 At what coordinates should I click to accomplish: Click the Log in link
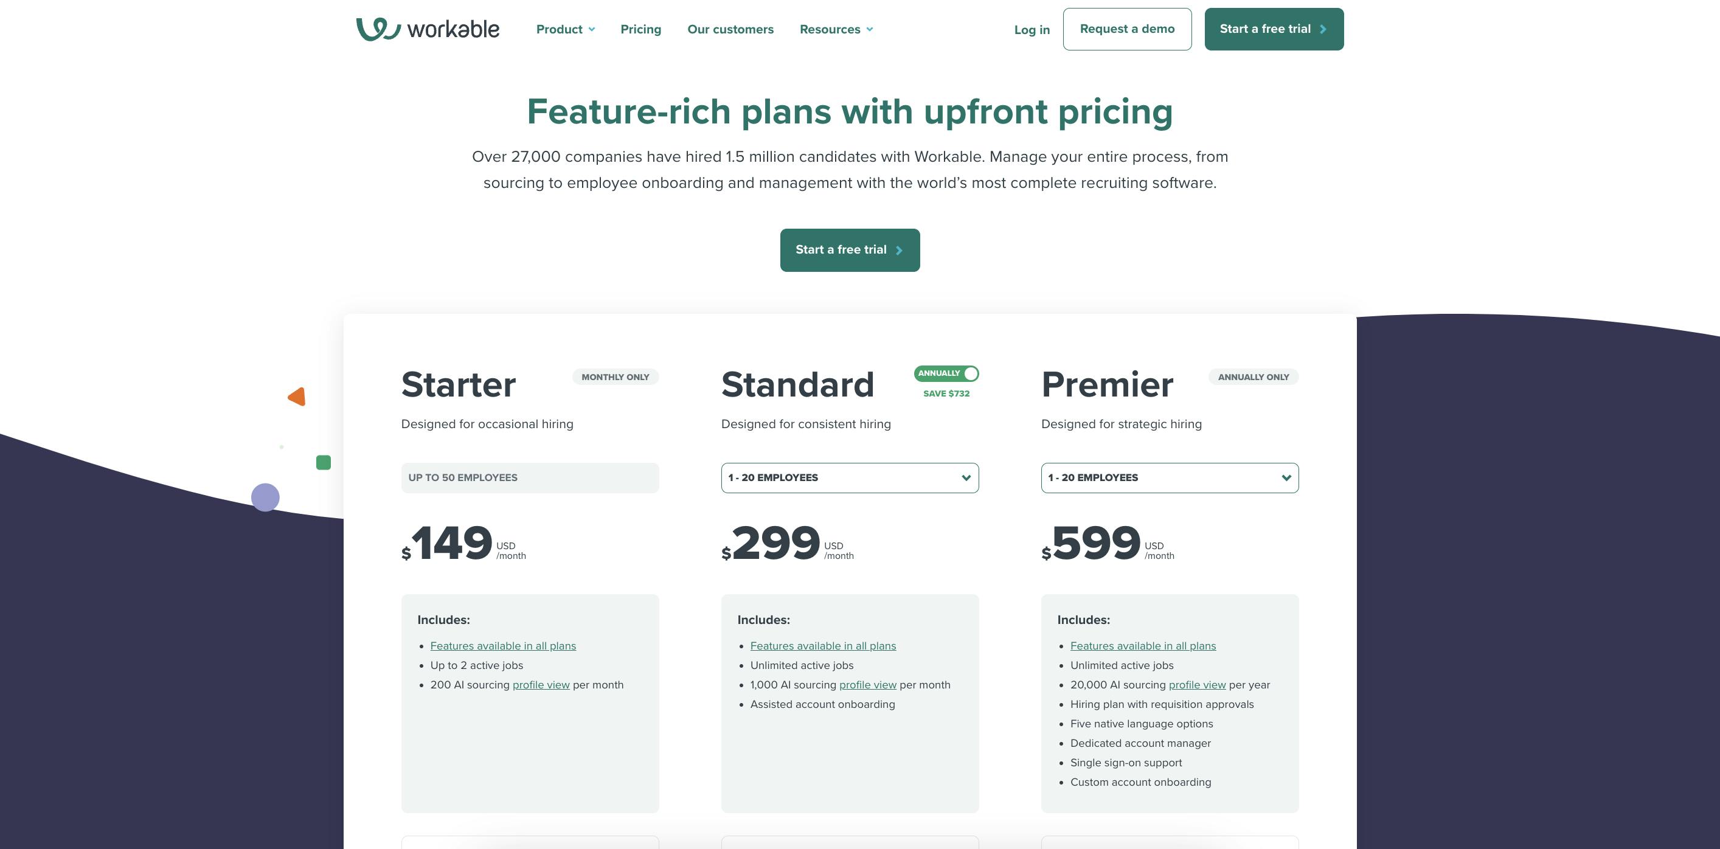[x=1032, y=30]
